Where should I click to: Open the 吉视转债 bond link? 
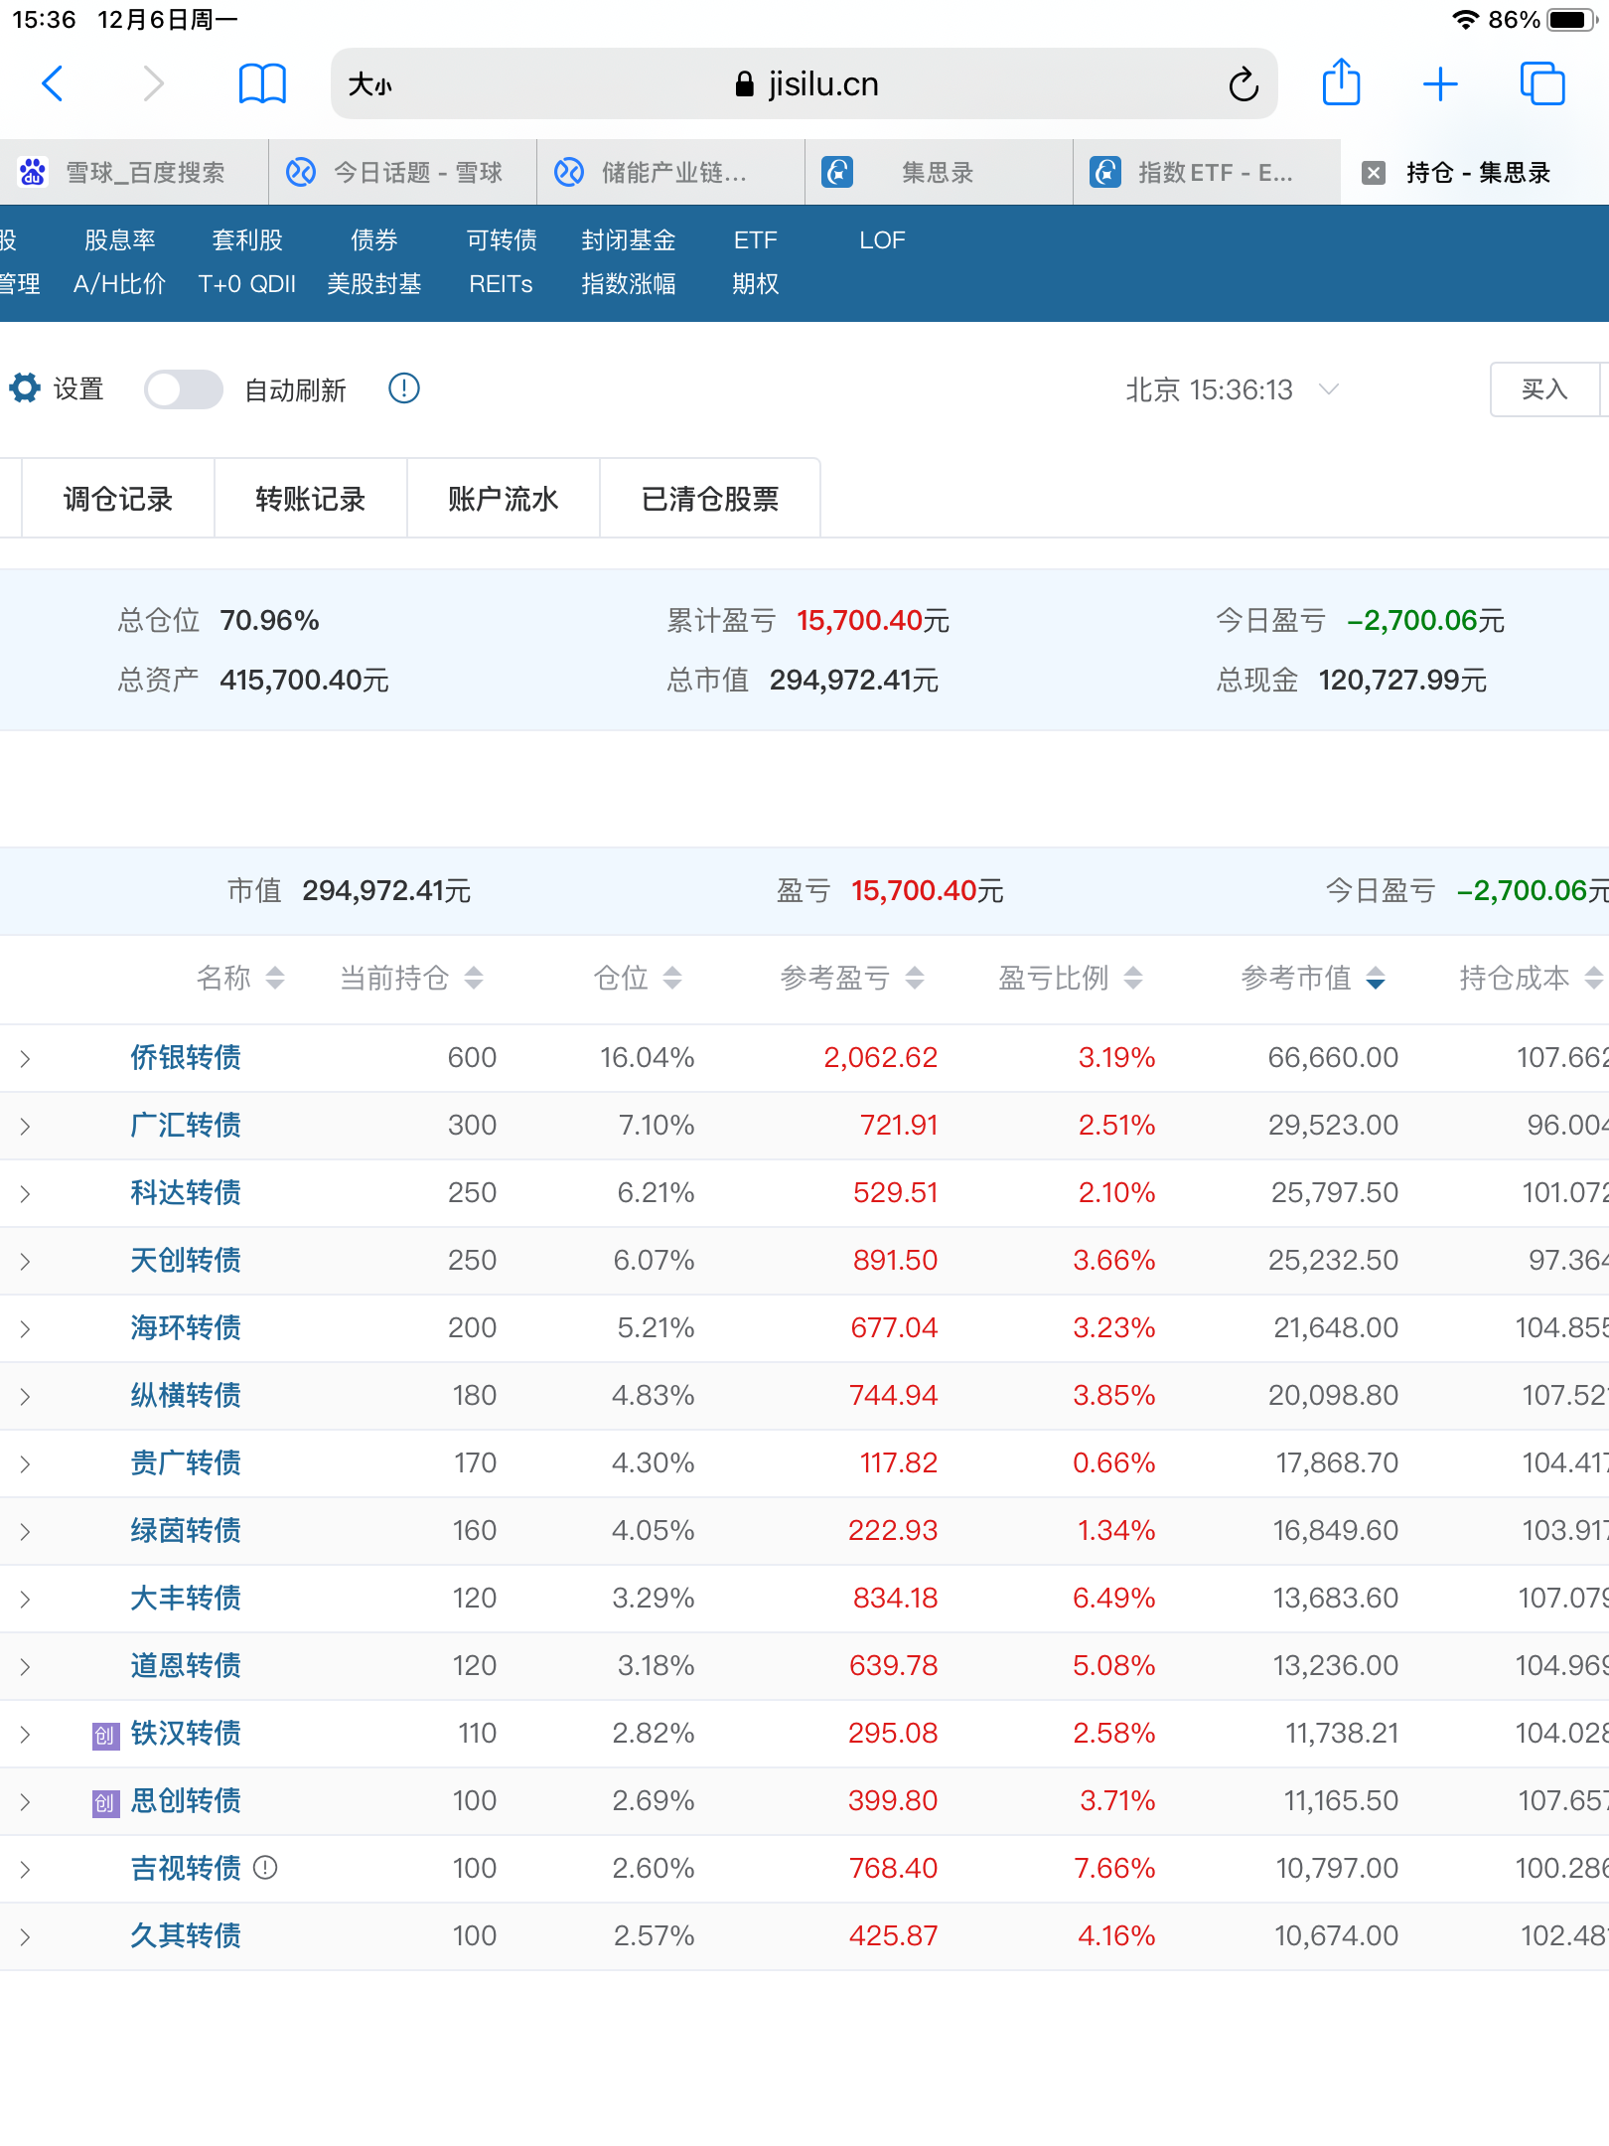pos(186,1869)
